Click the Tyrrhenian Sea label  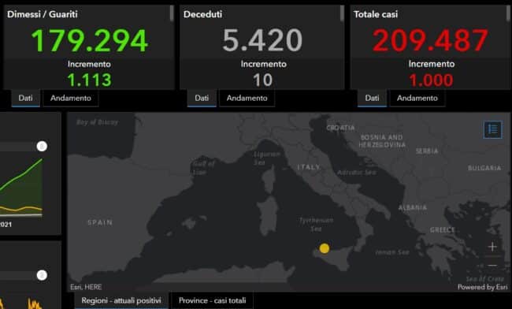click(x=316, y=224)
